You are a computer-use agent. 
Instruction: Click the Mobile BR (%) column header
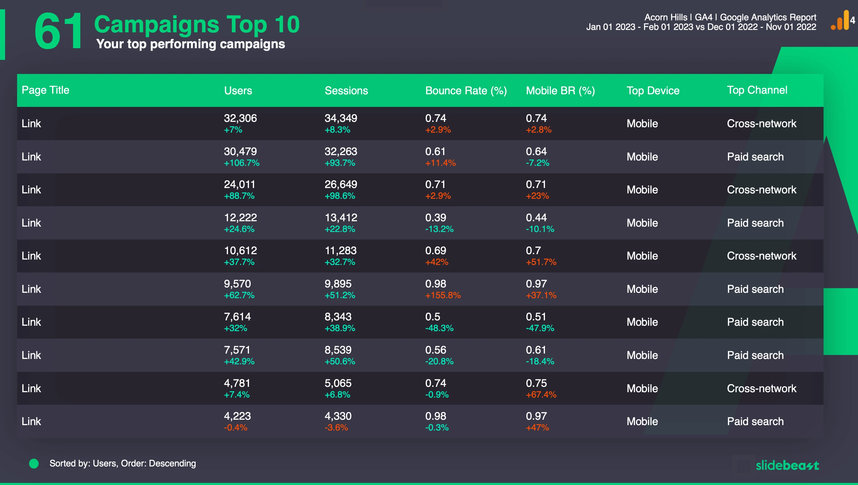point(560,91)
